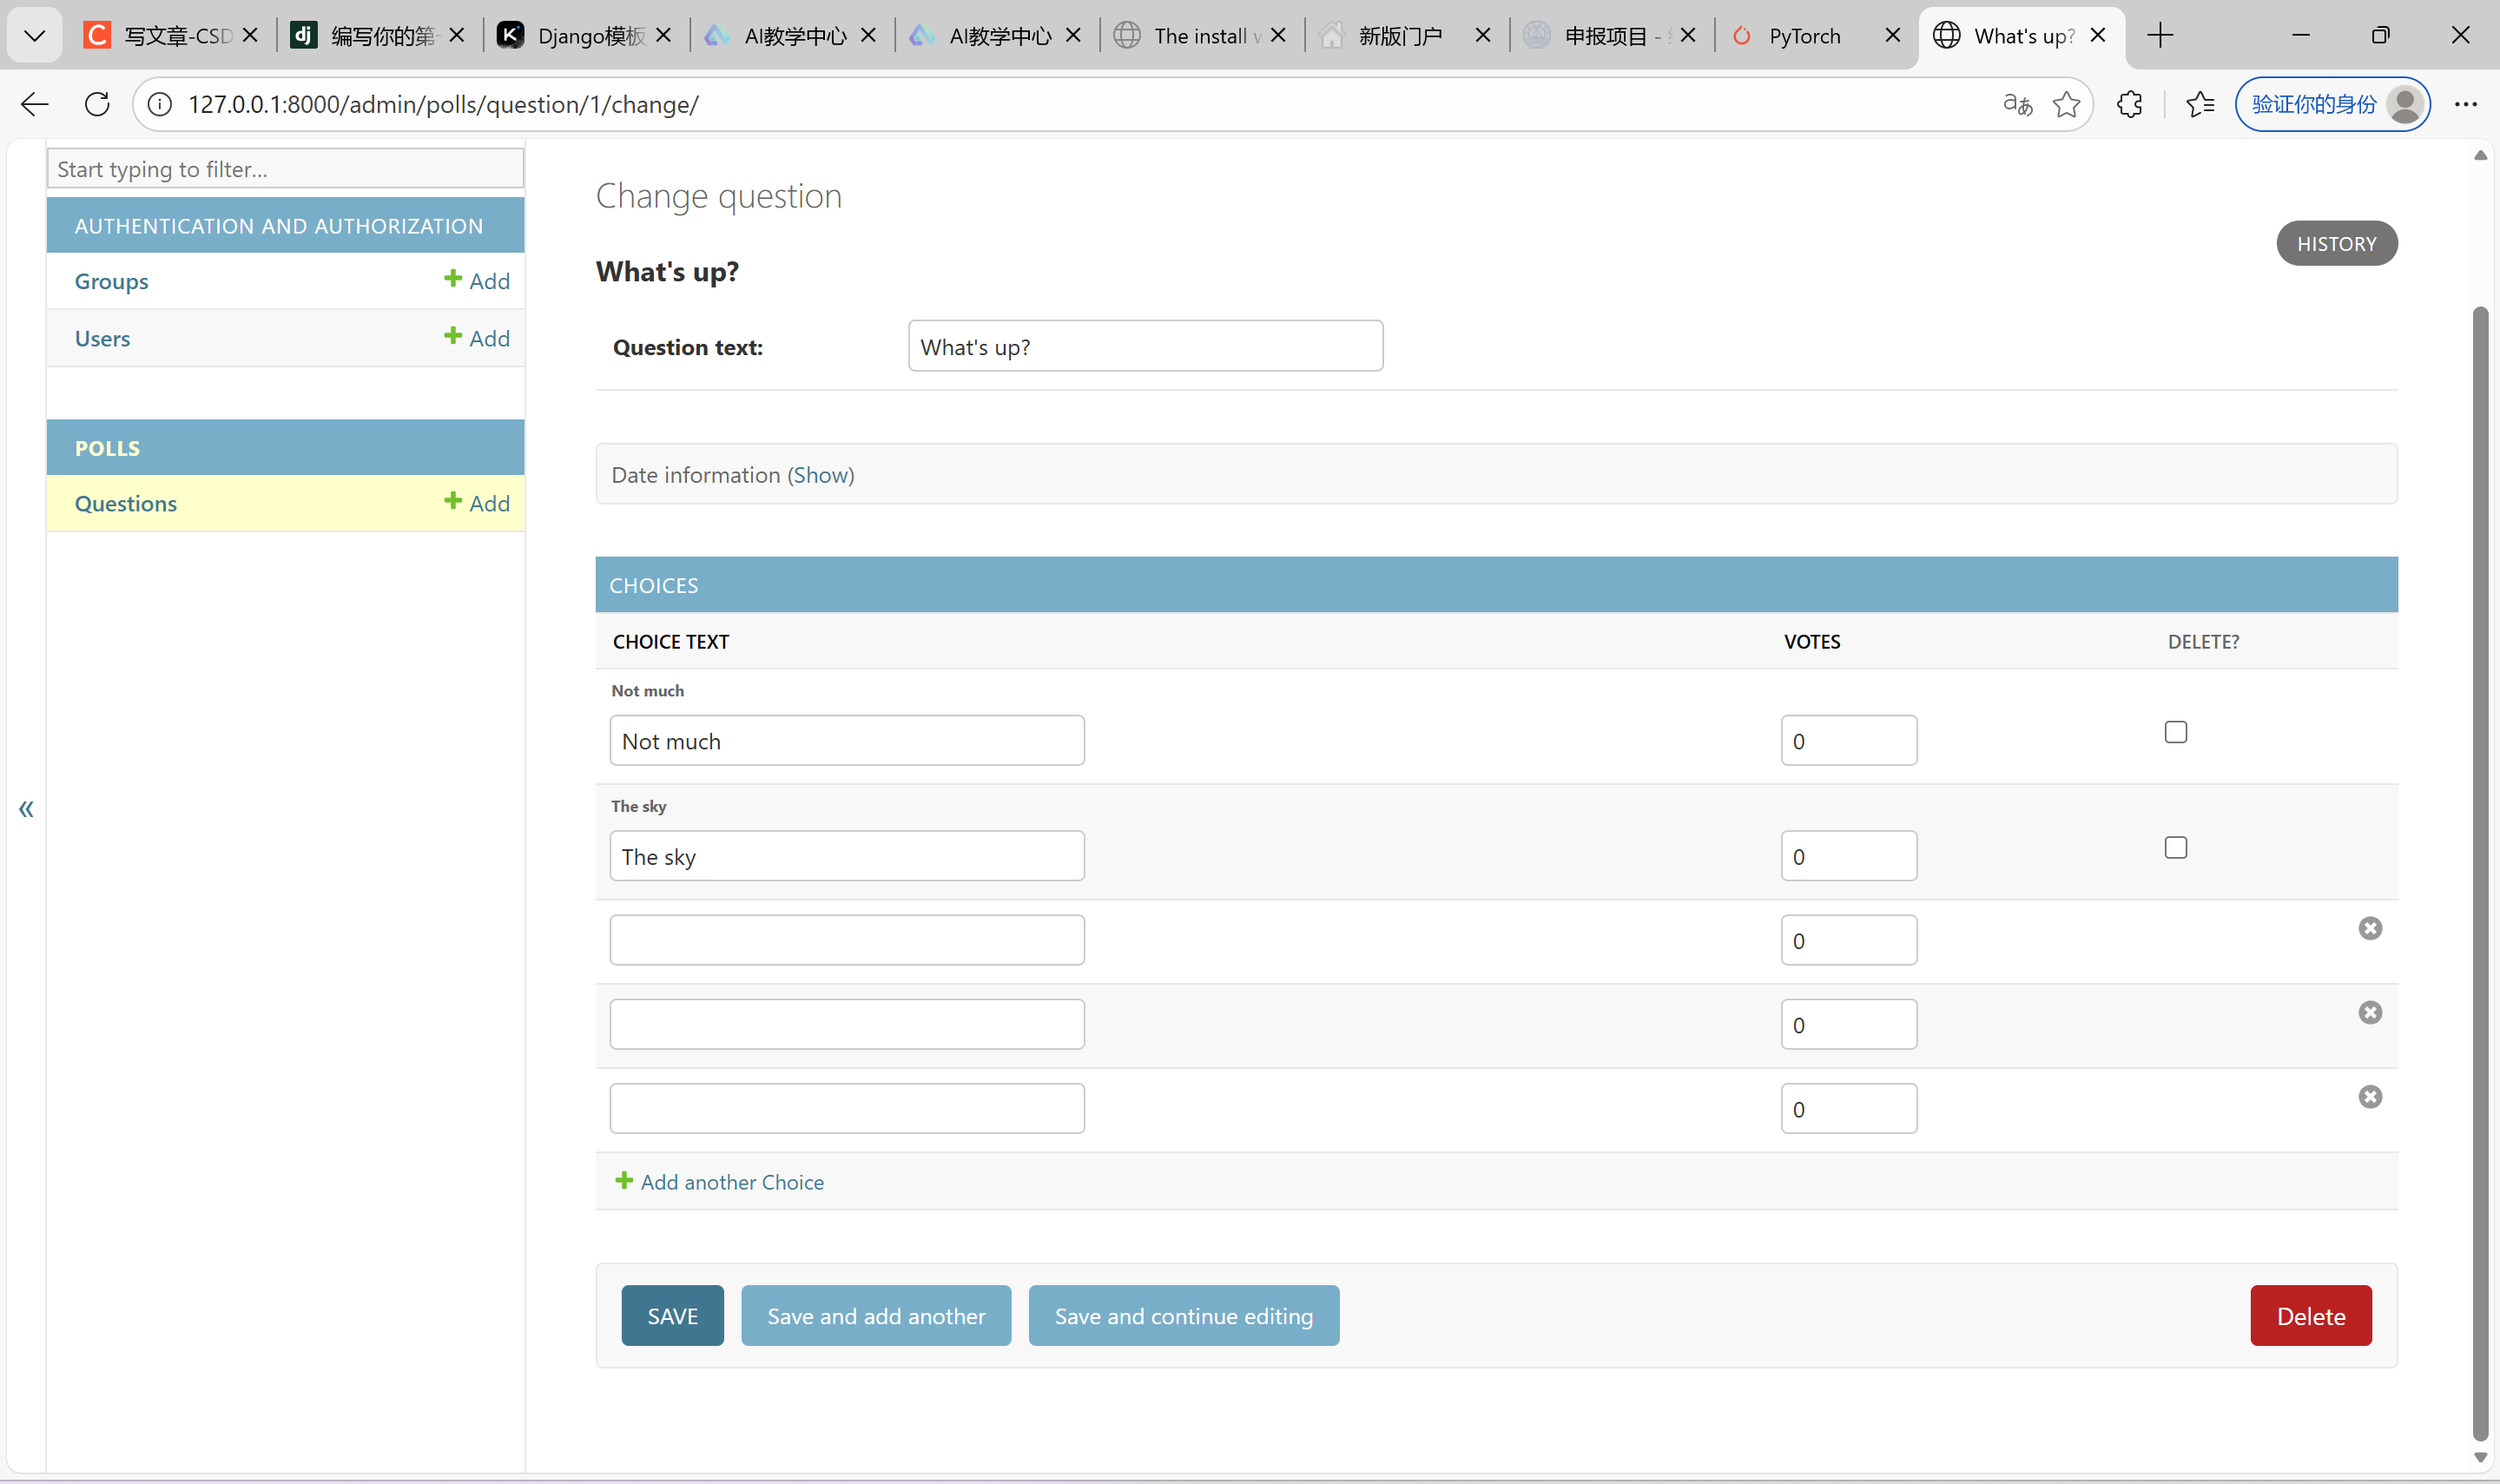Switch to the PyTorch tab
This screenshot has width=2500, height=1484.
pyautogui.click(x=1803, y=36)
